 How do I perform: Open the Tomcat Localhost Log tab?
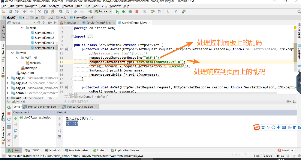click(42, 106)
